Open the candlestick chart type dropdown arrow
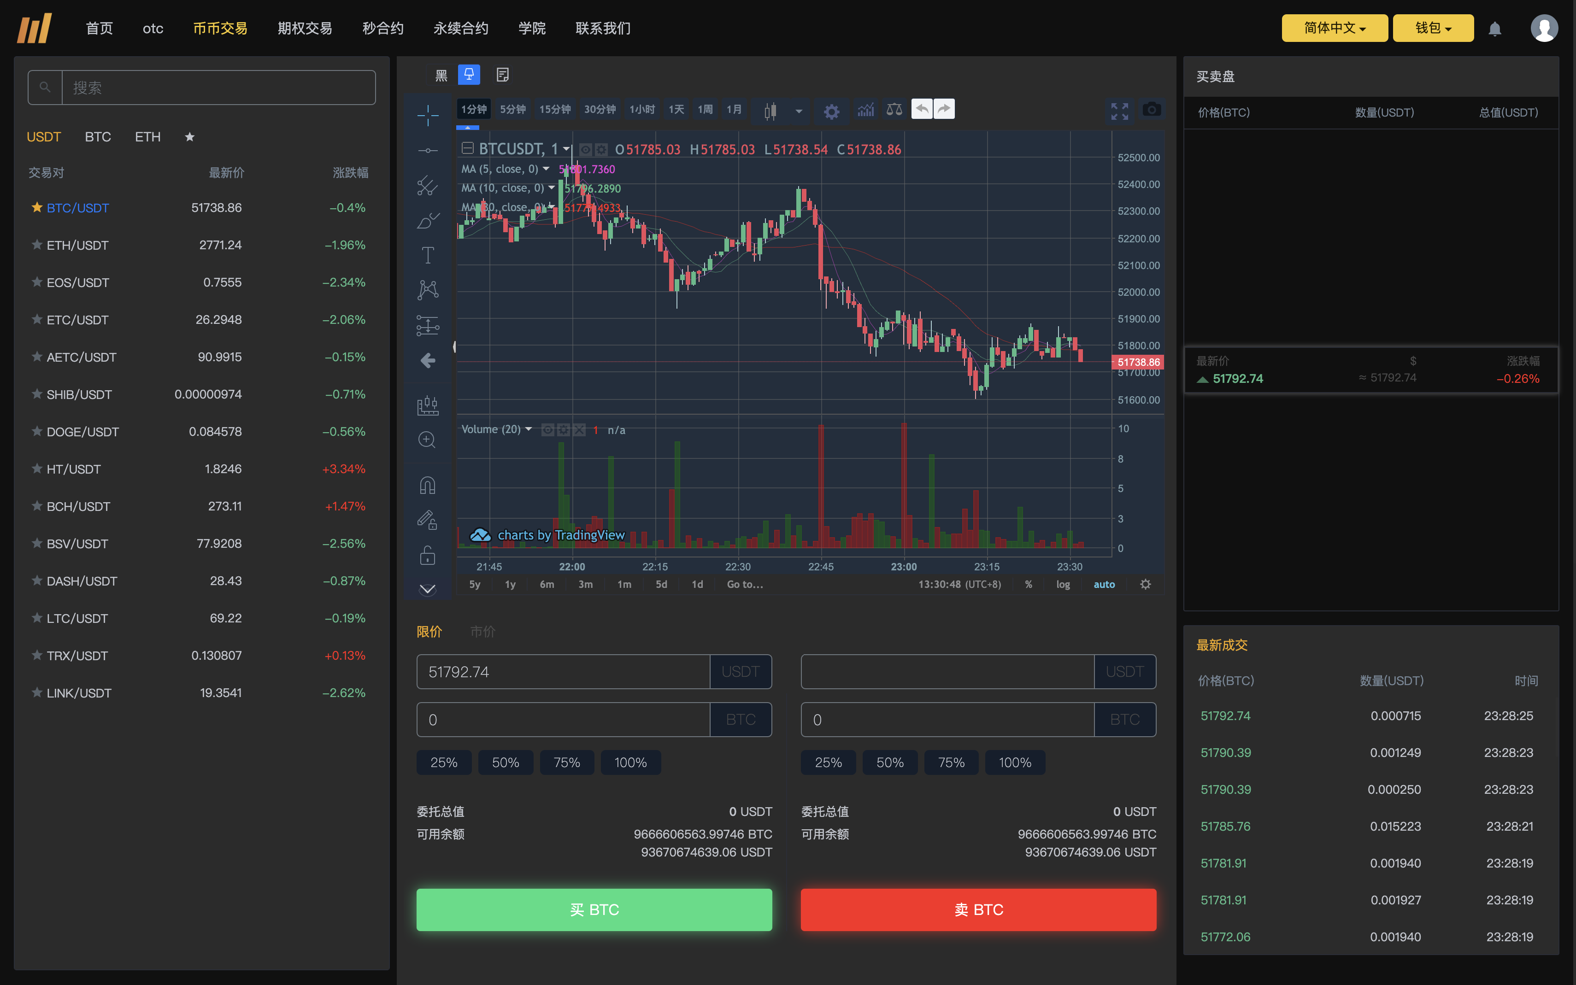This screenshot has width=1576, height=985. [799, 111]
